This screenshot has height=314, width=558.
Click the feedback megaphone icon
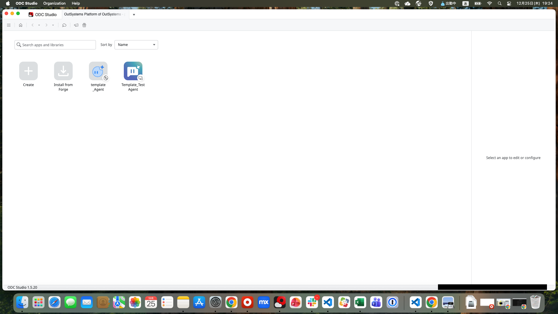pyautogui.click(x=76, y=25)
